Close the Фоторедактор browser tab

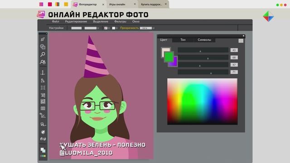103,5
